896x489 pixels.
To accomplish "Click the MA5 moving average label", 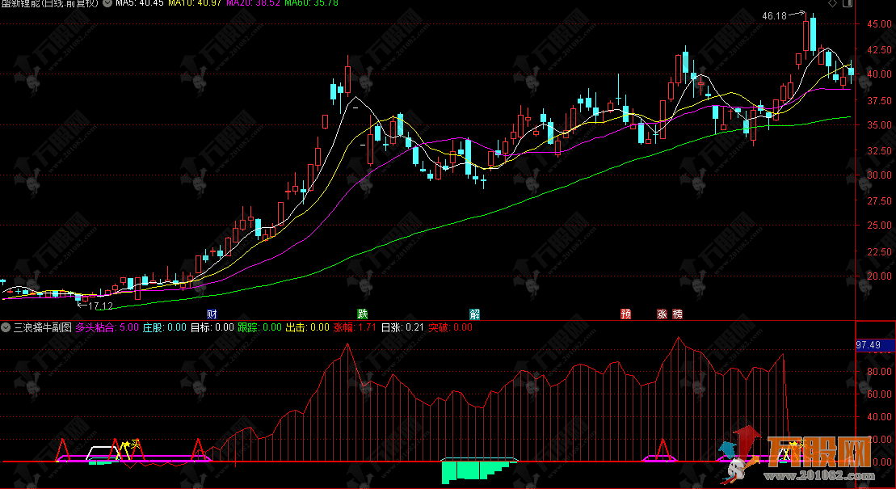I will click(x=139, y=4).
